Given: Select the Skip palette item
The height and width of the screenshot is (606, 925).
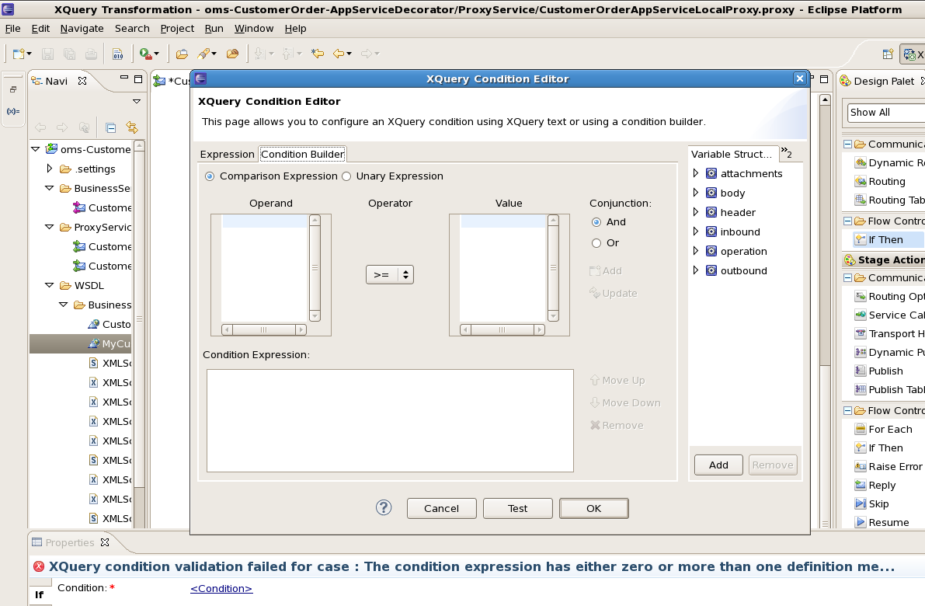Looking at the screenshot, I should tap(872, 503).
